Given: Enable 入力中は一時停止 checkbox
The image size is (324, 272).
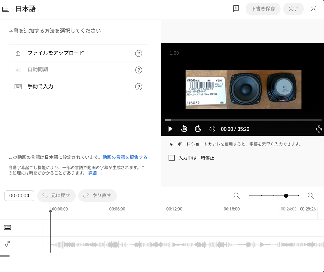Looking at the screenshot, I should (172, 158).
